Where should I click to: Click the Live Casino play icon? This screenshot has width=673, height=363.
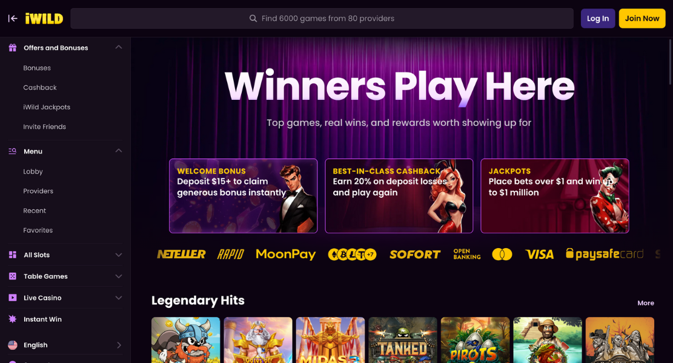(x=13, y=298)
